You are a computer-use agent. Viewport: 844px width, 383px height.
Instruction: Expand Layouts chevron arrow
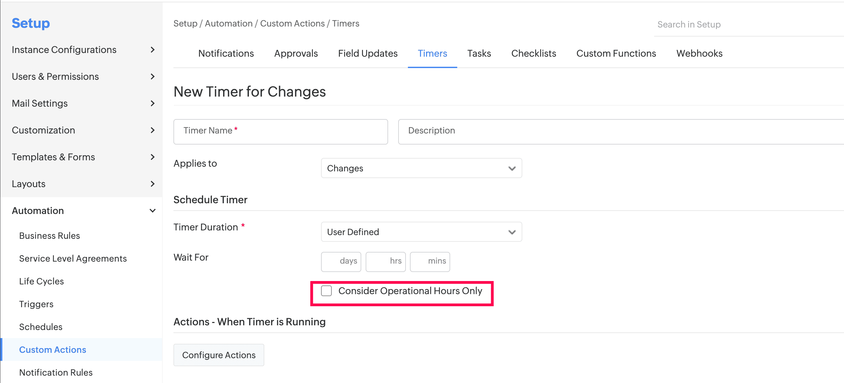pyautogui.click(x=153, y=184)
